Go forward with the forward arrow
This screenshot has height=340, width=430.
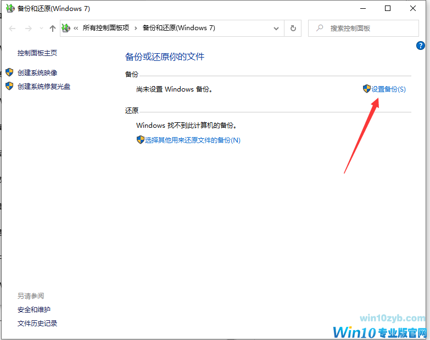(x=29, y=29)
